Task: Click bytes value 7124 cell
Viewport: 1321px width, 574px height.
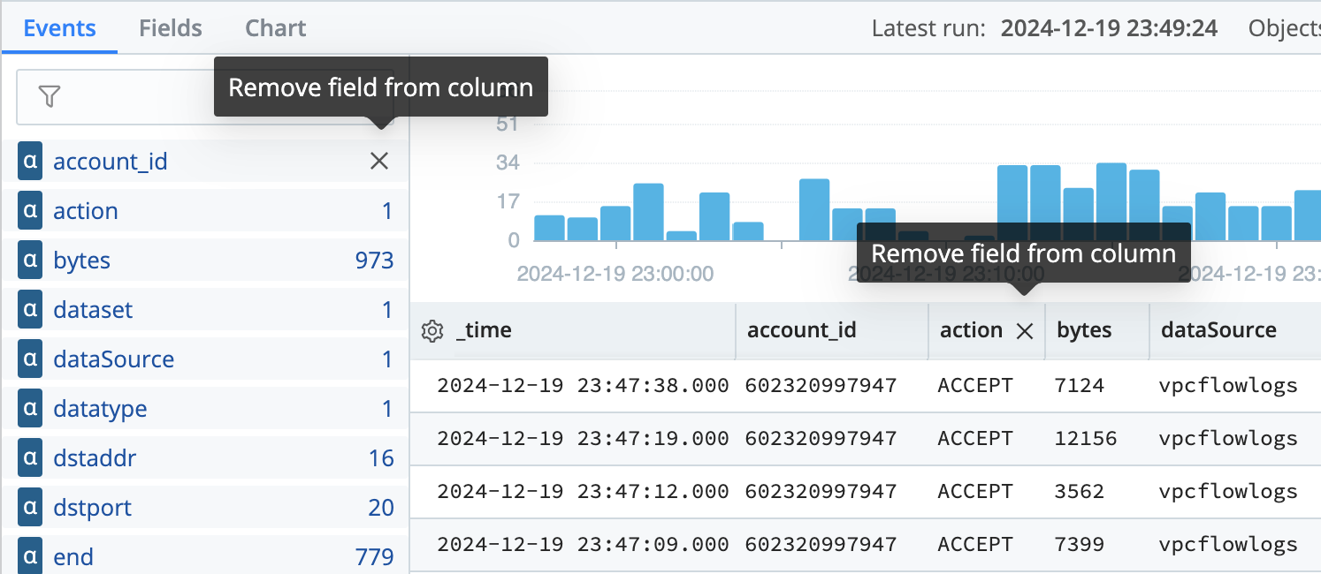Action: click(1080, 385)
